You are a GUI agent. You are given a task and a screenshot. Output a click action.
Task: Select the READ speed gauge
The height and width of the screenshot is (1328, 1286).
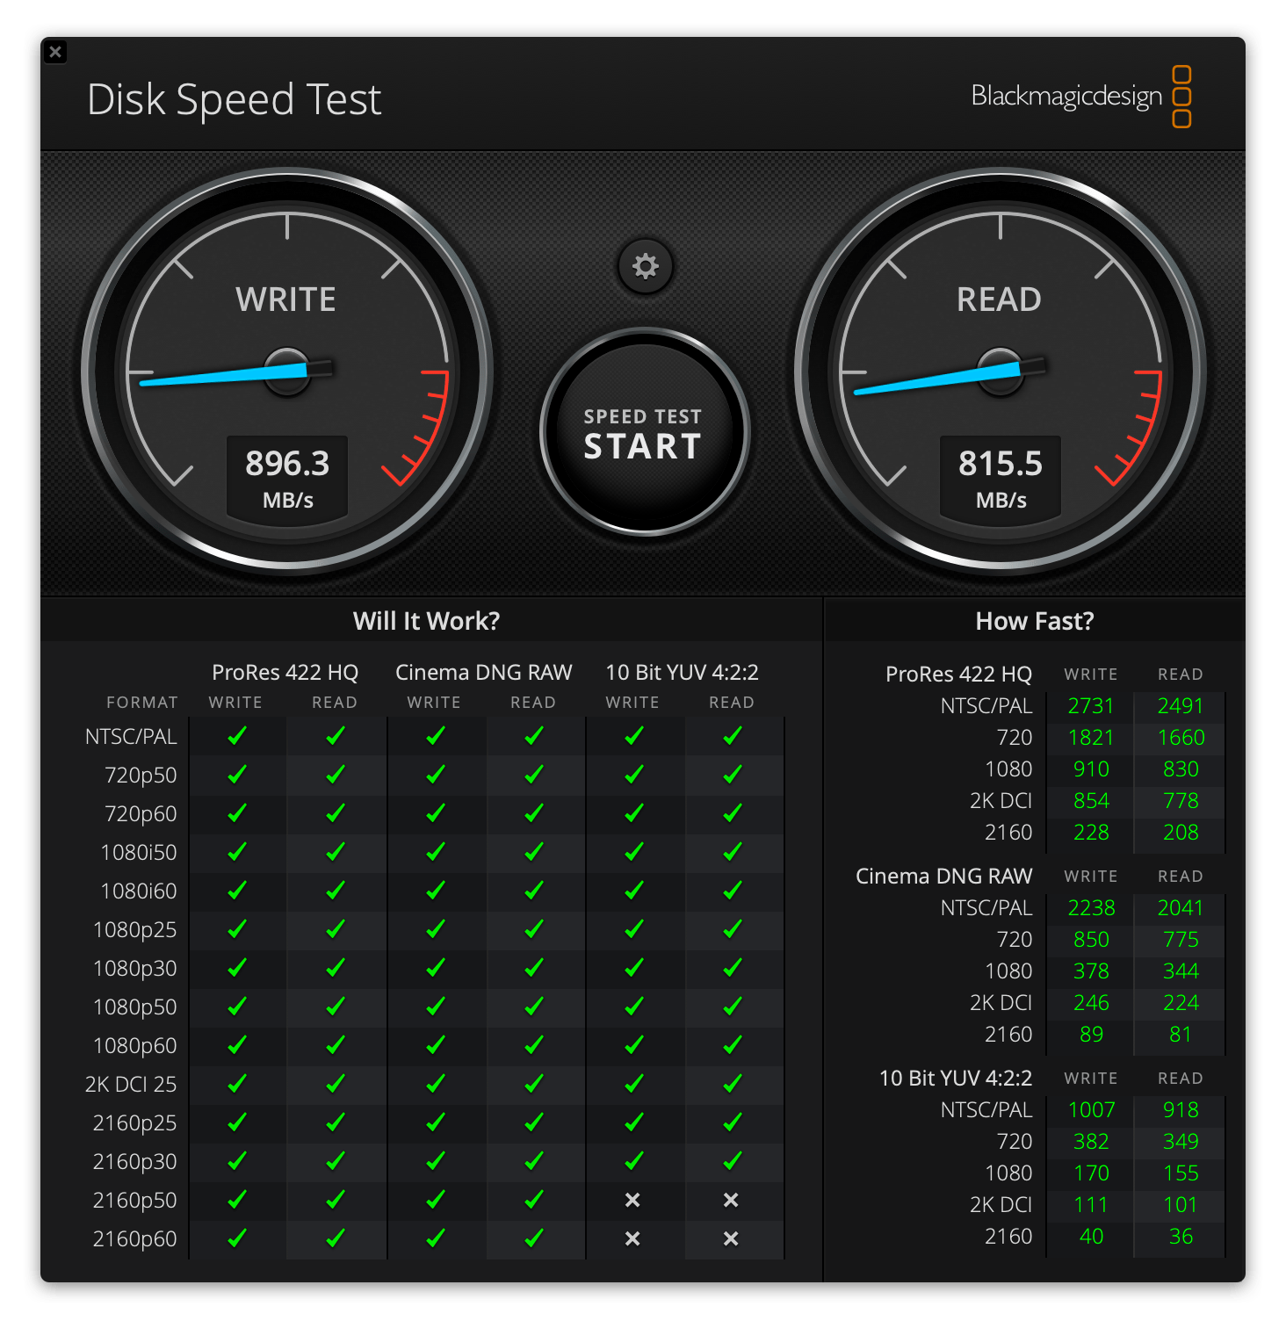coord(998,369)
